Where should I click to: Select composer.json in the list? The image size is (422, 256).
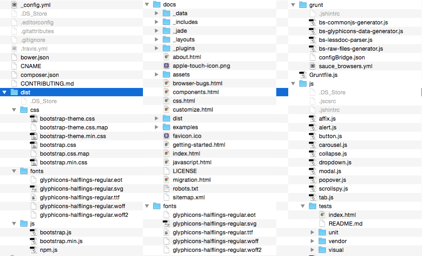(40, 75)
